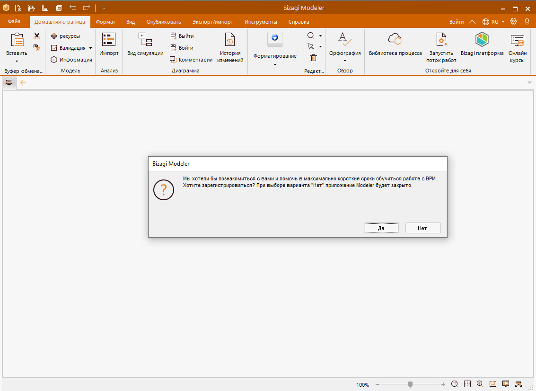Click the zoom slider handle

[410, 384]
